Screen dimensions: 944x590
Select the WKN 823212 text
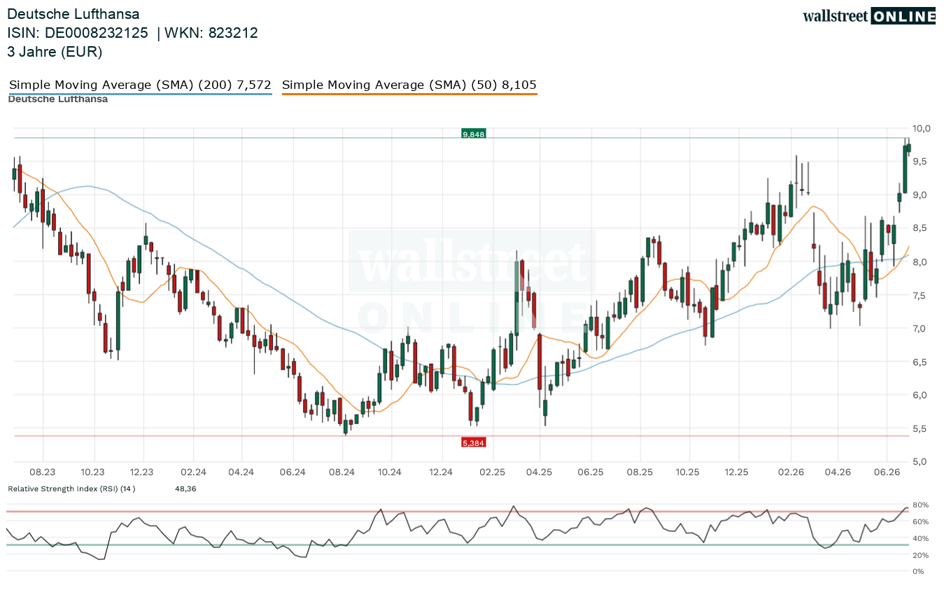(x=211, y=33)
